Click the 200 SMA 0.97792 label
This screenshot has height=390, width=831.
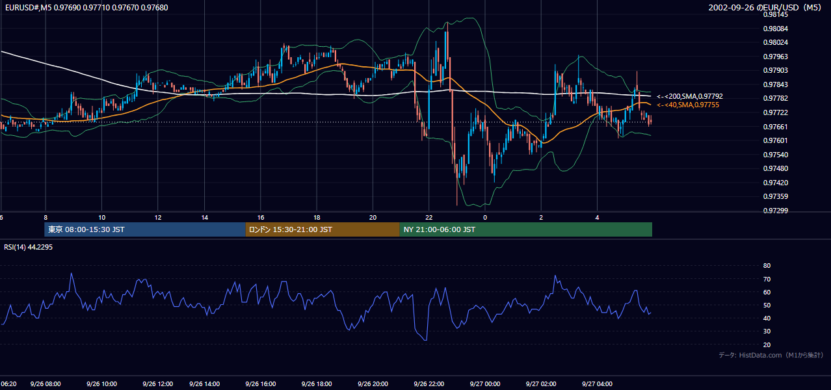click(x=689, y=96)
